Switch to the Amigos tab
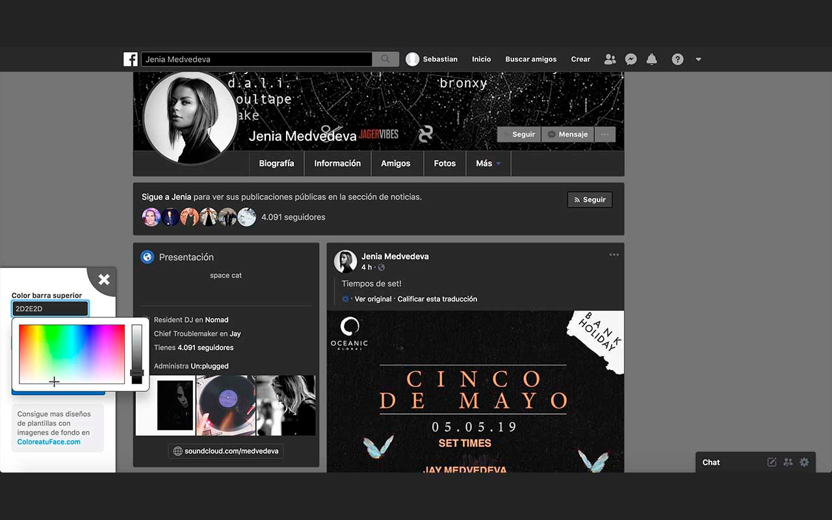832x520 pixels. click(396, 164)
